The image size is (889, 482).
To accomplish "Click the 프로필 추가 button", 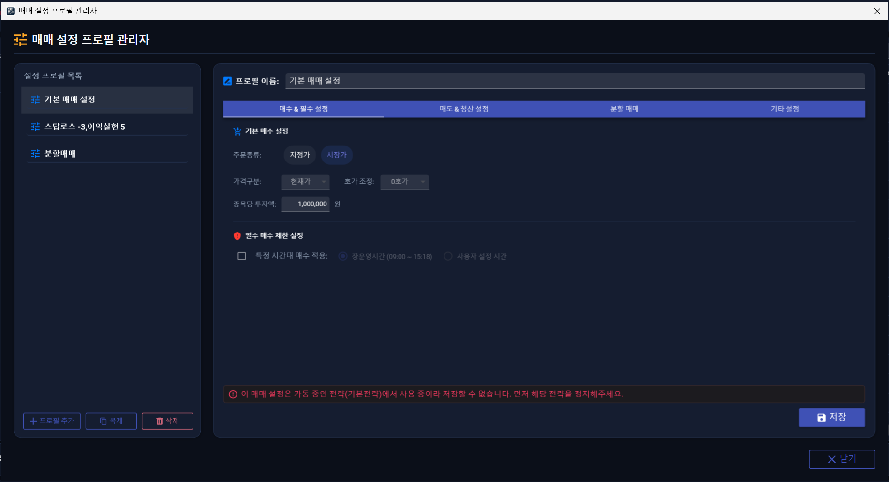I will pyautogui.click(x=52, y=421).
